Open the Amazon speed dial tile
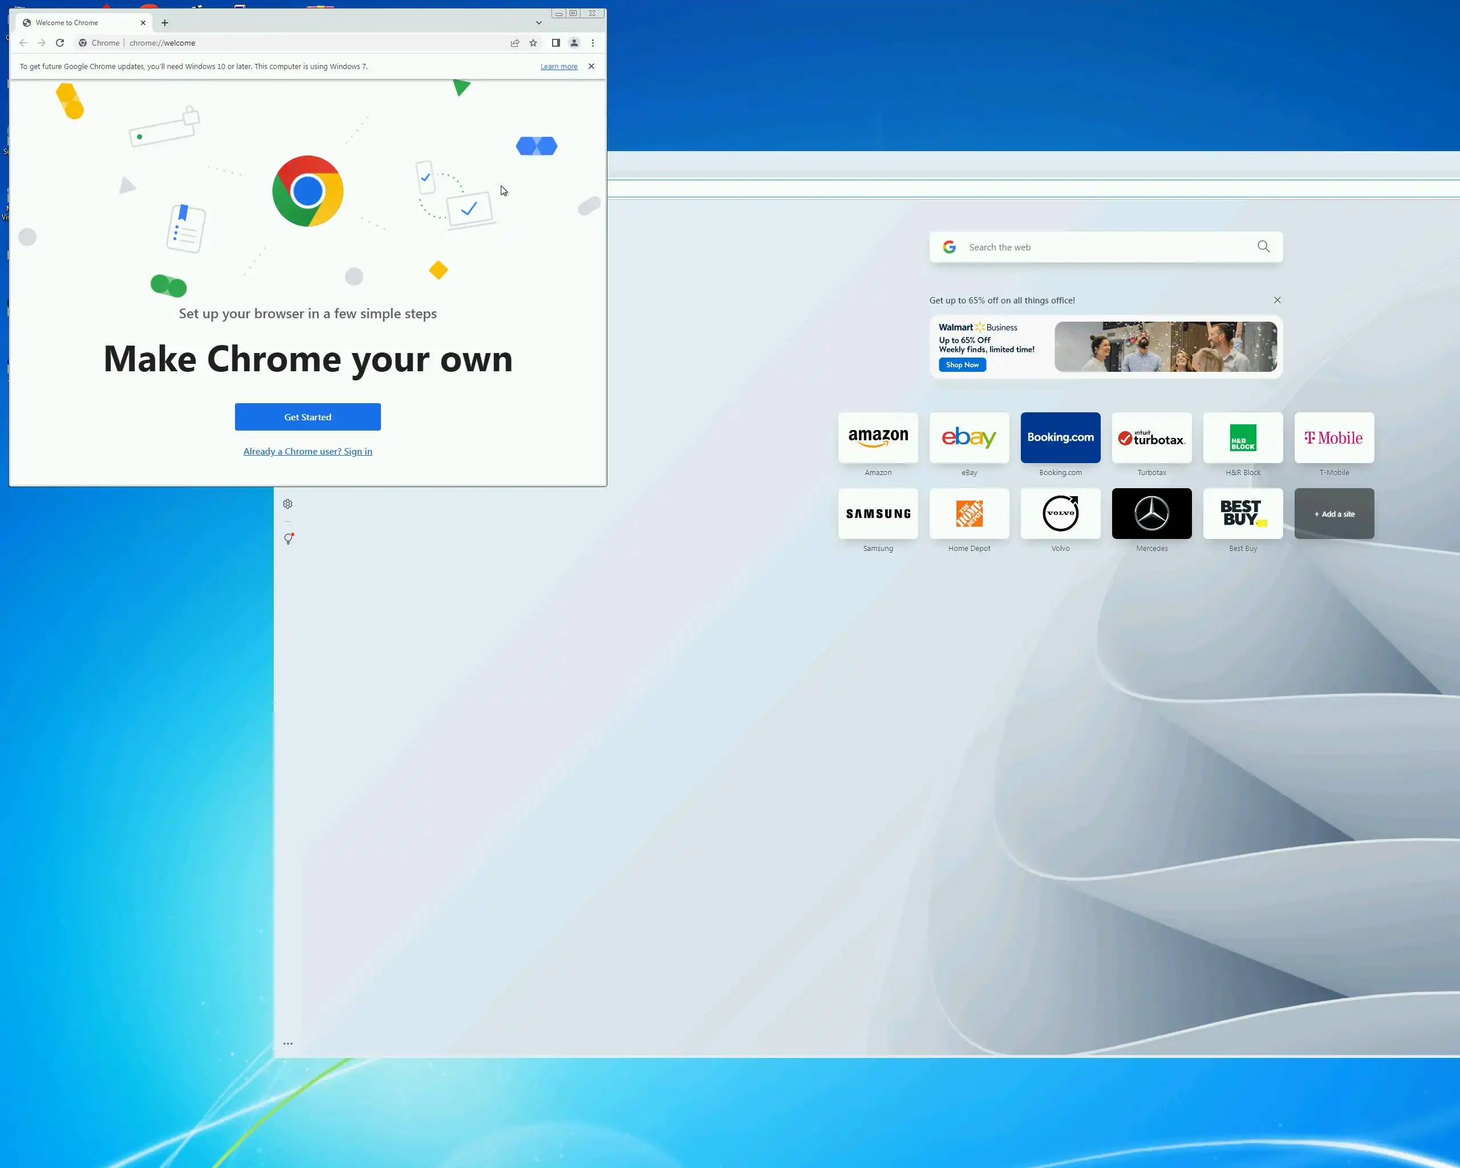This screenshot has height=1168, width=1460. (878, 438)
